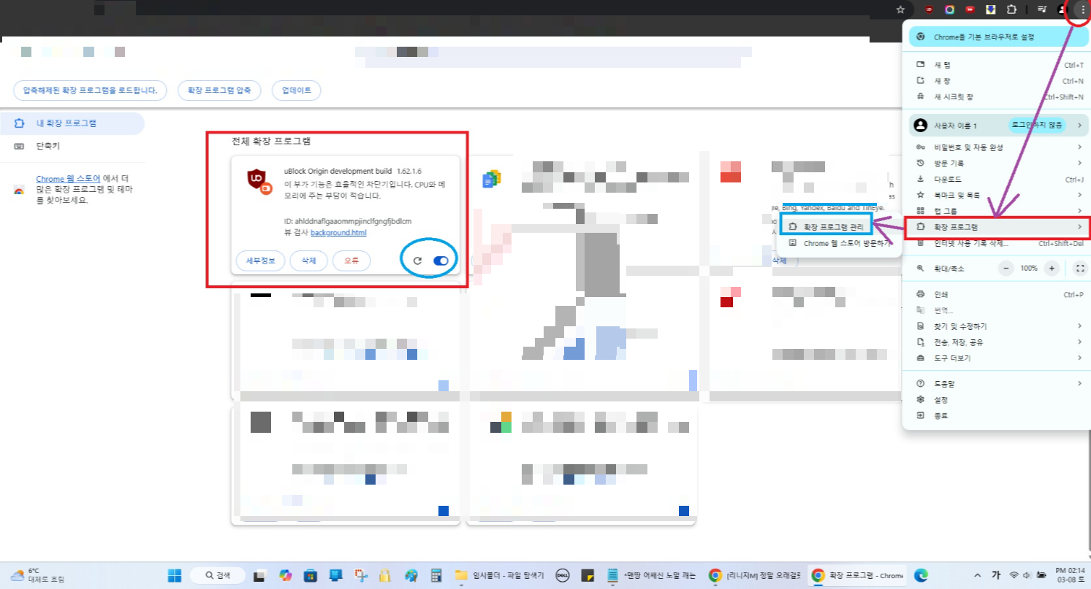Click the 업데이트 button

296,91
